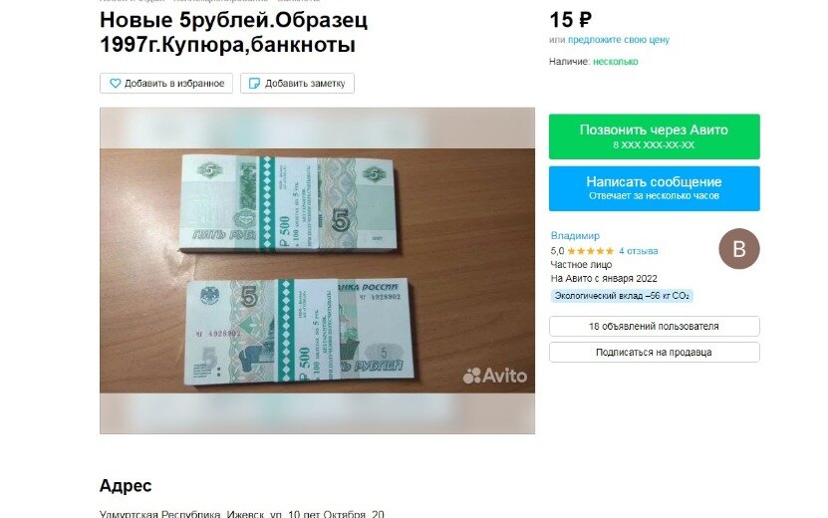Click Наличие несколько availability text

point(594,62)
